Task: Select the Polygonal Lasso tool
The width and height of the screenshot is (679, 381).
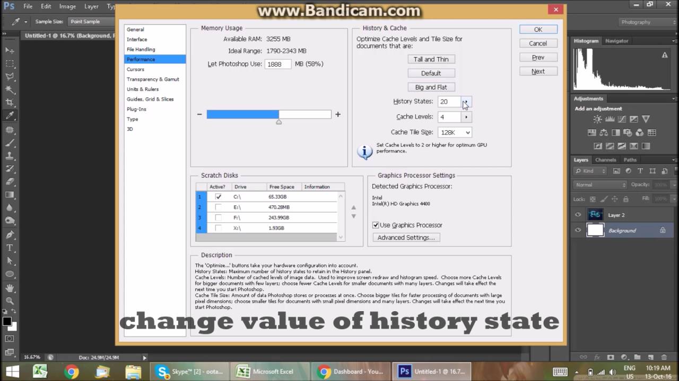Action: pos(10,77)
